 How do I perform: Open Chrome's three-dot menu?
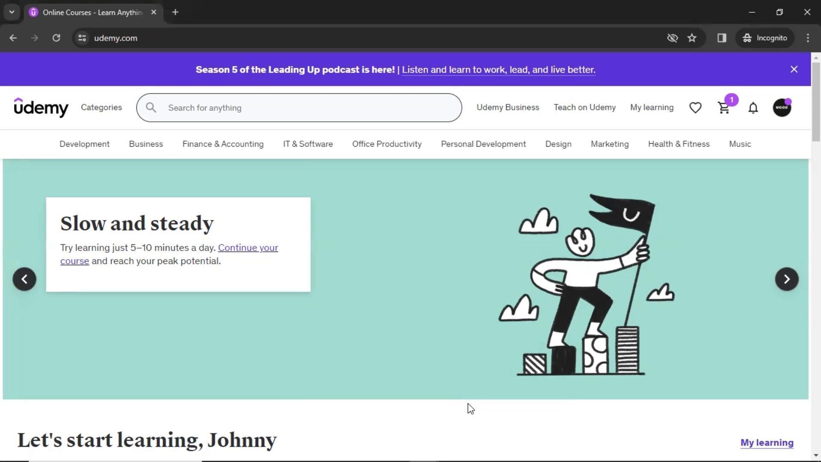pos(808,38)
